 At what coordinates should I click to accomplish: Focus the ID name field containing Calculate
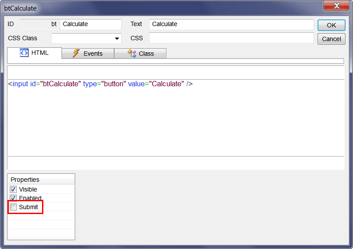pos(91,24)
